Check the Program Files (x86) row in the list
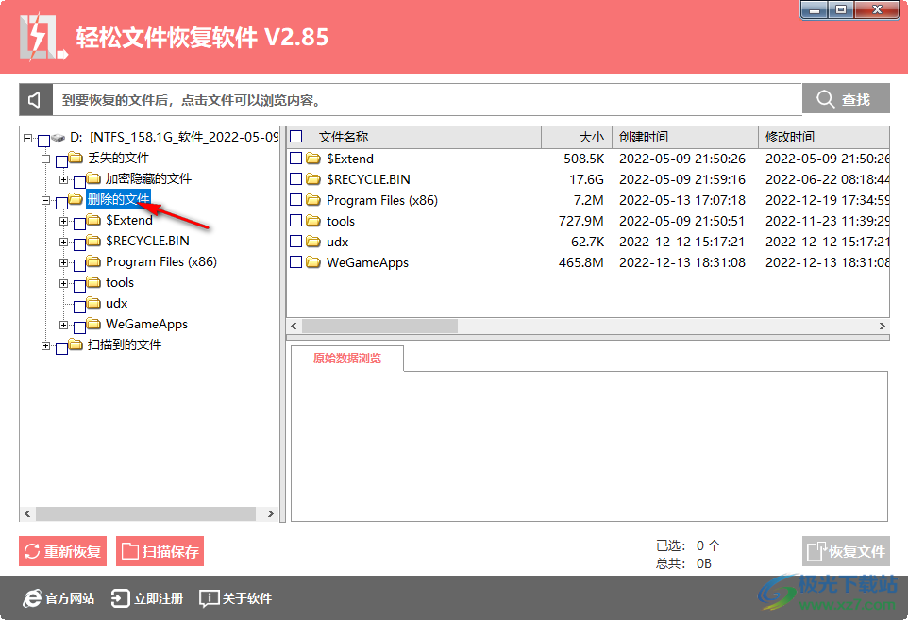The width and height of the screenshot is (908, 620). tap(296, 200)
